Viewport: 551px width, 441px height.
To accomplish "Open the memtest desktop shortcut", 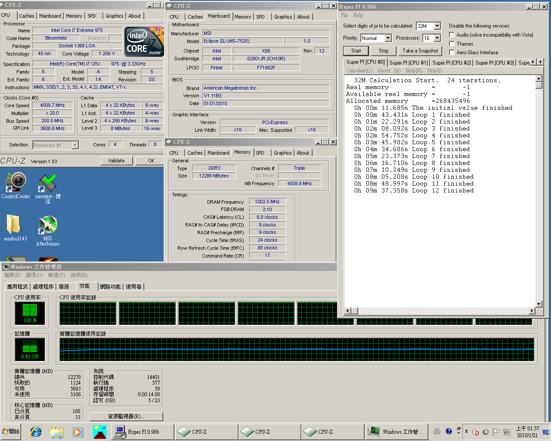I will pyautogui.click(x=48, y=188).
